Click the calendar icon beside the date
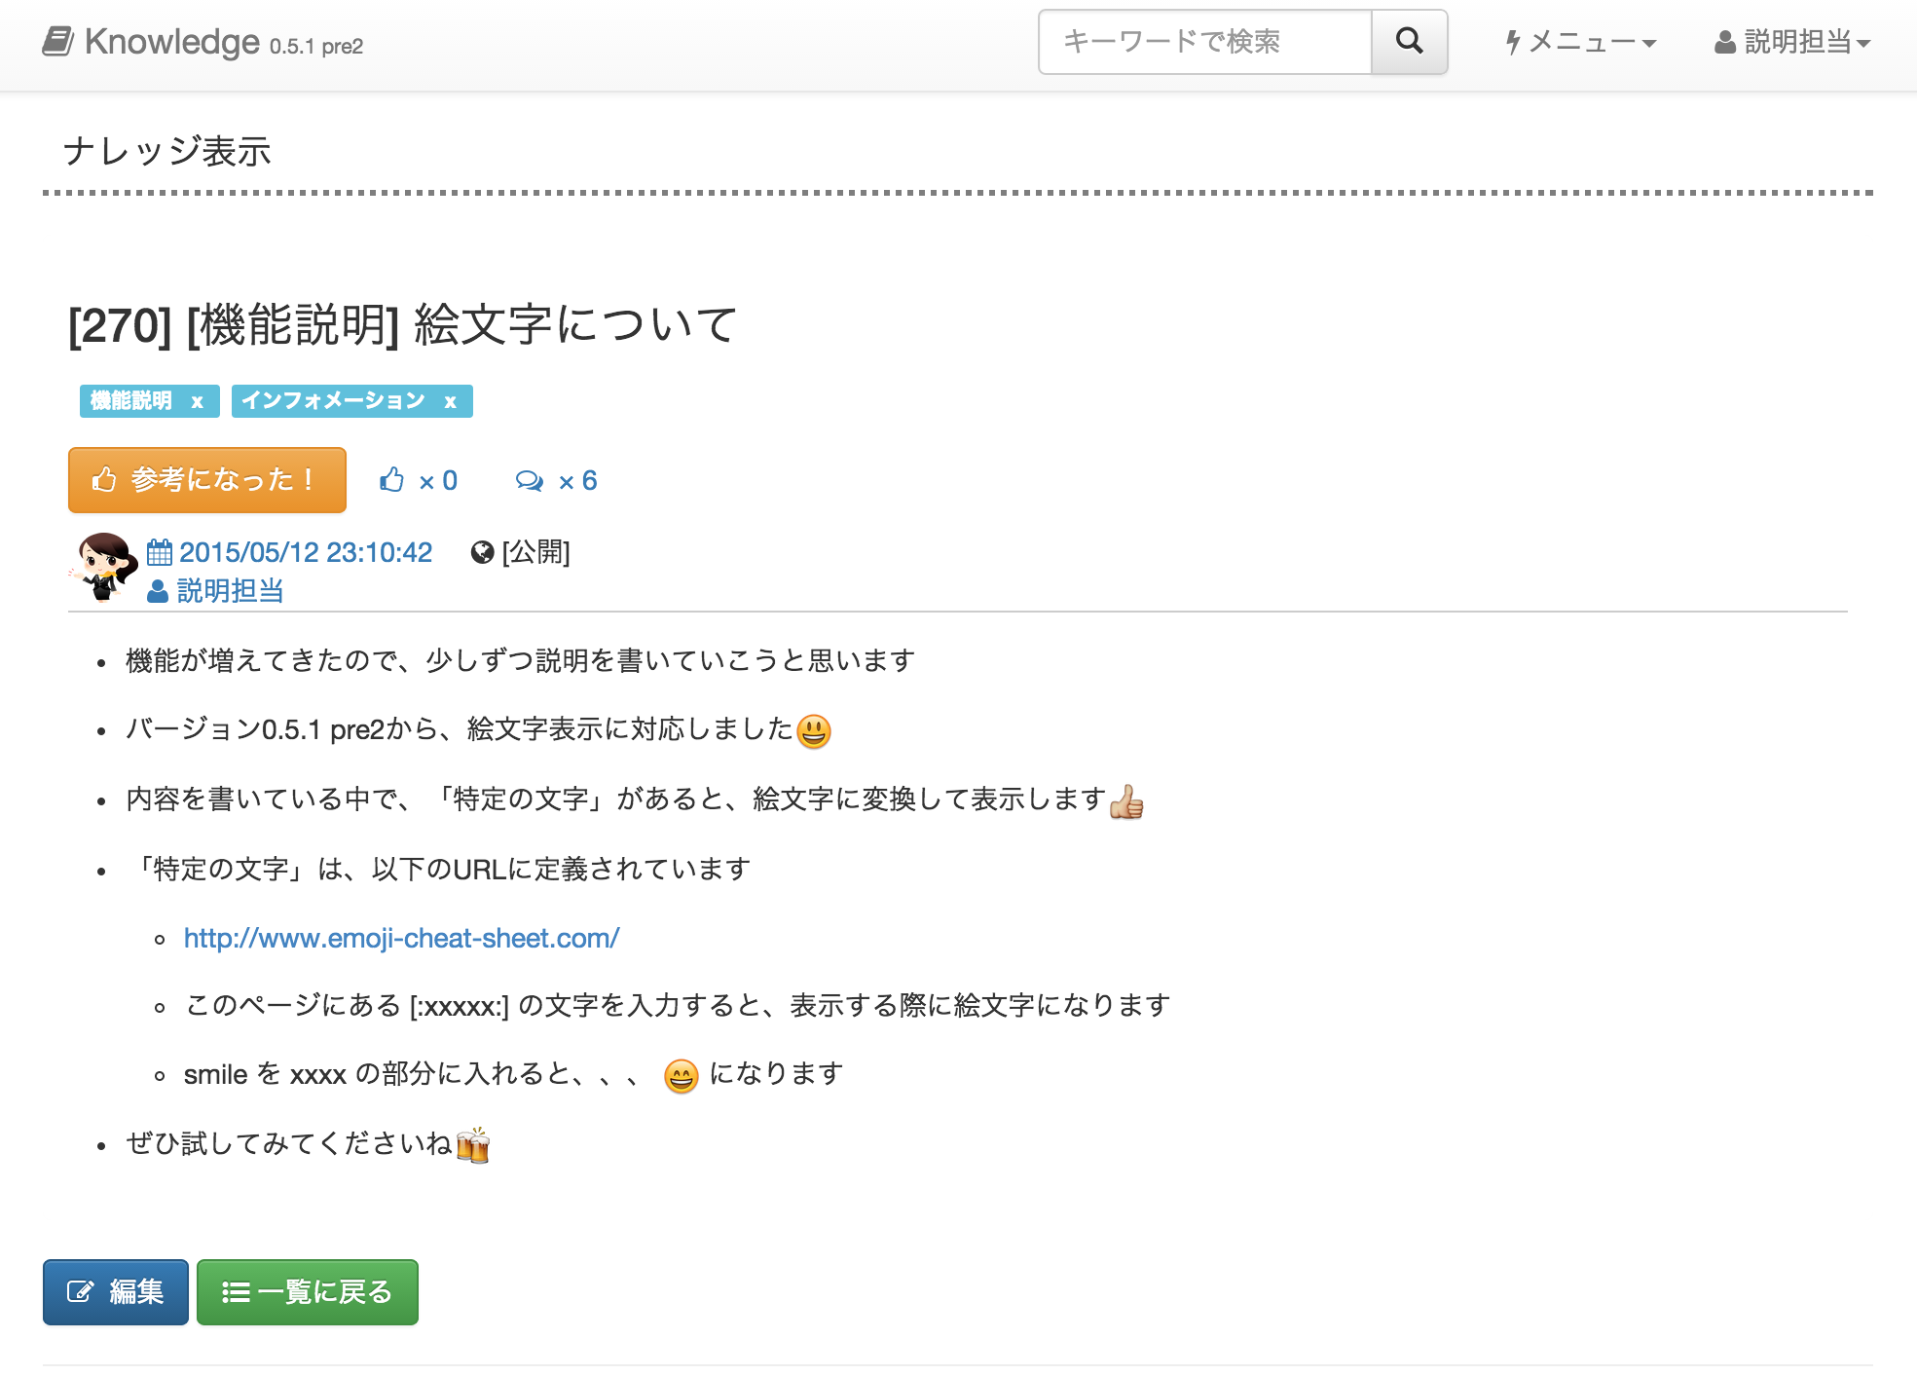This screenshot has height=1376, width=1917. pos(159,552)
